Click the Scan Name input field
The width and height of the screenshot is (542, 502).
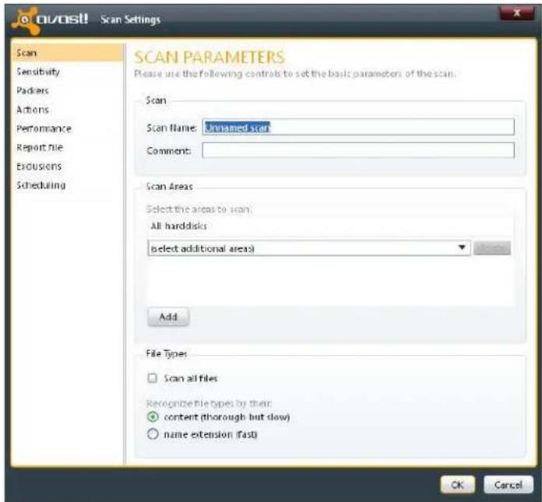click(358, 127)
